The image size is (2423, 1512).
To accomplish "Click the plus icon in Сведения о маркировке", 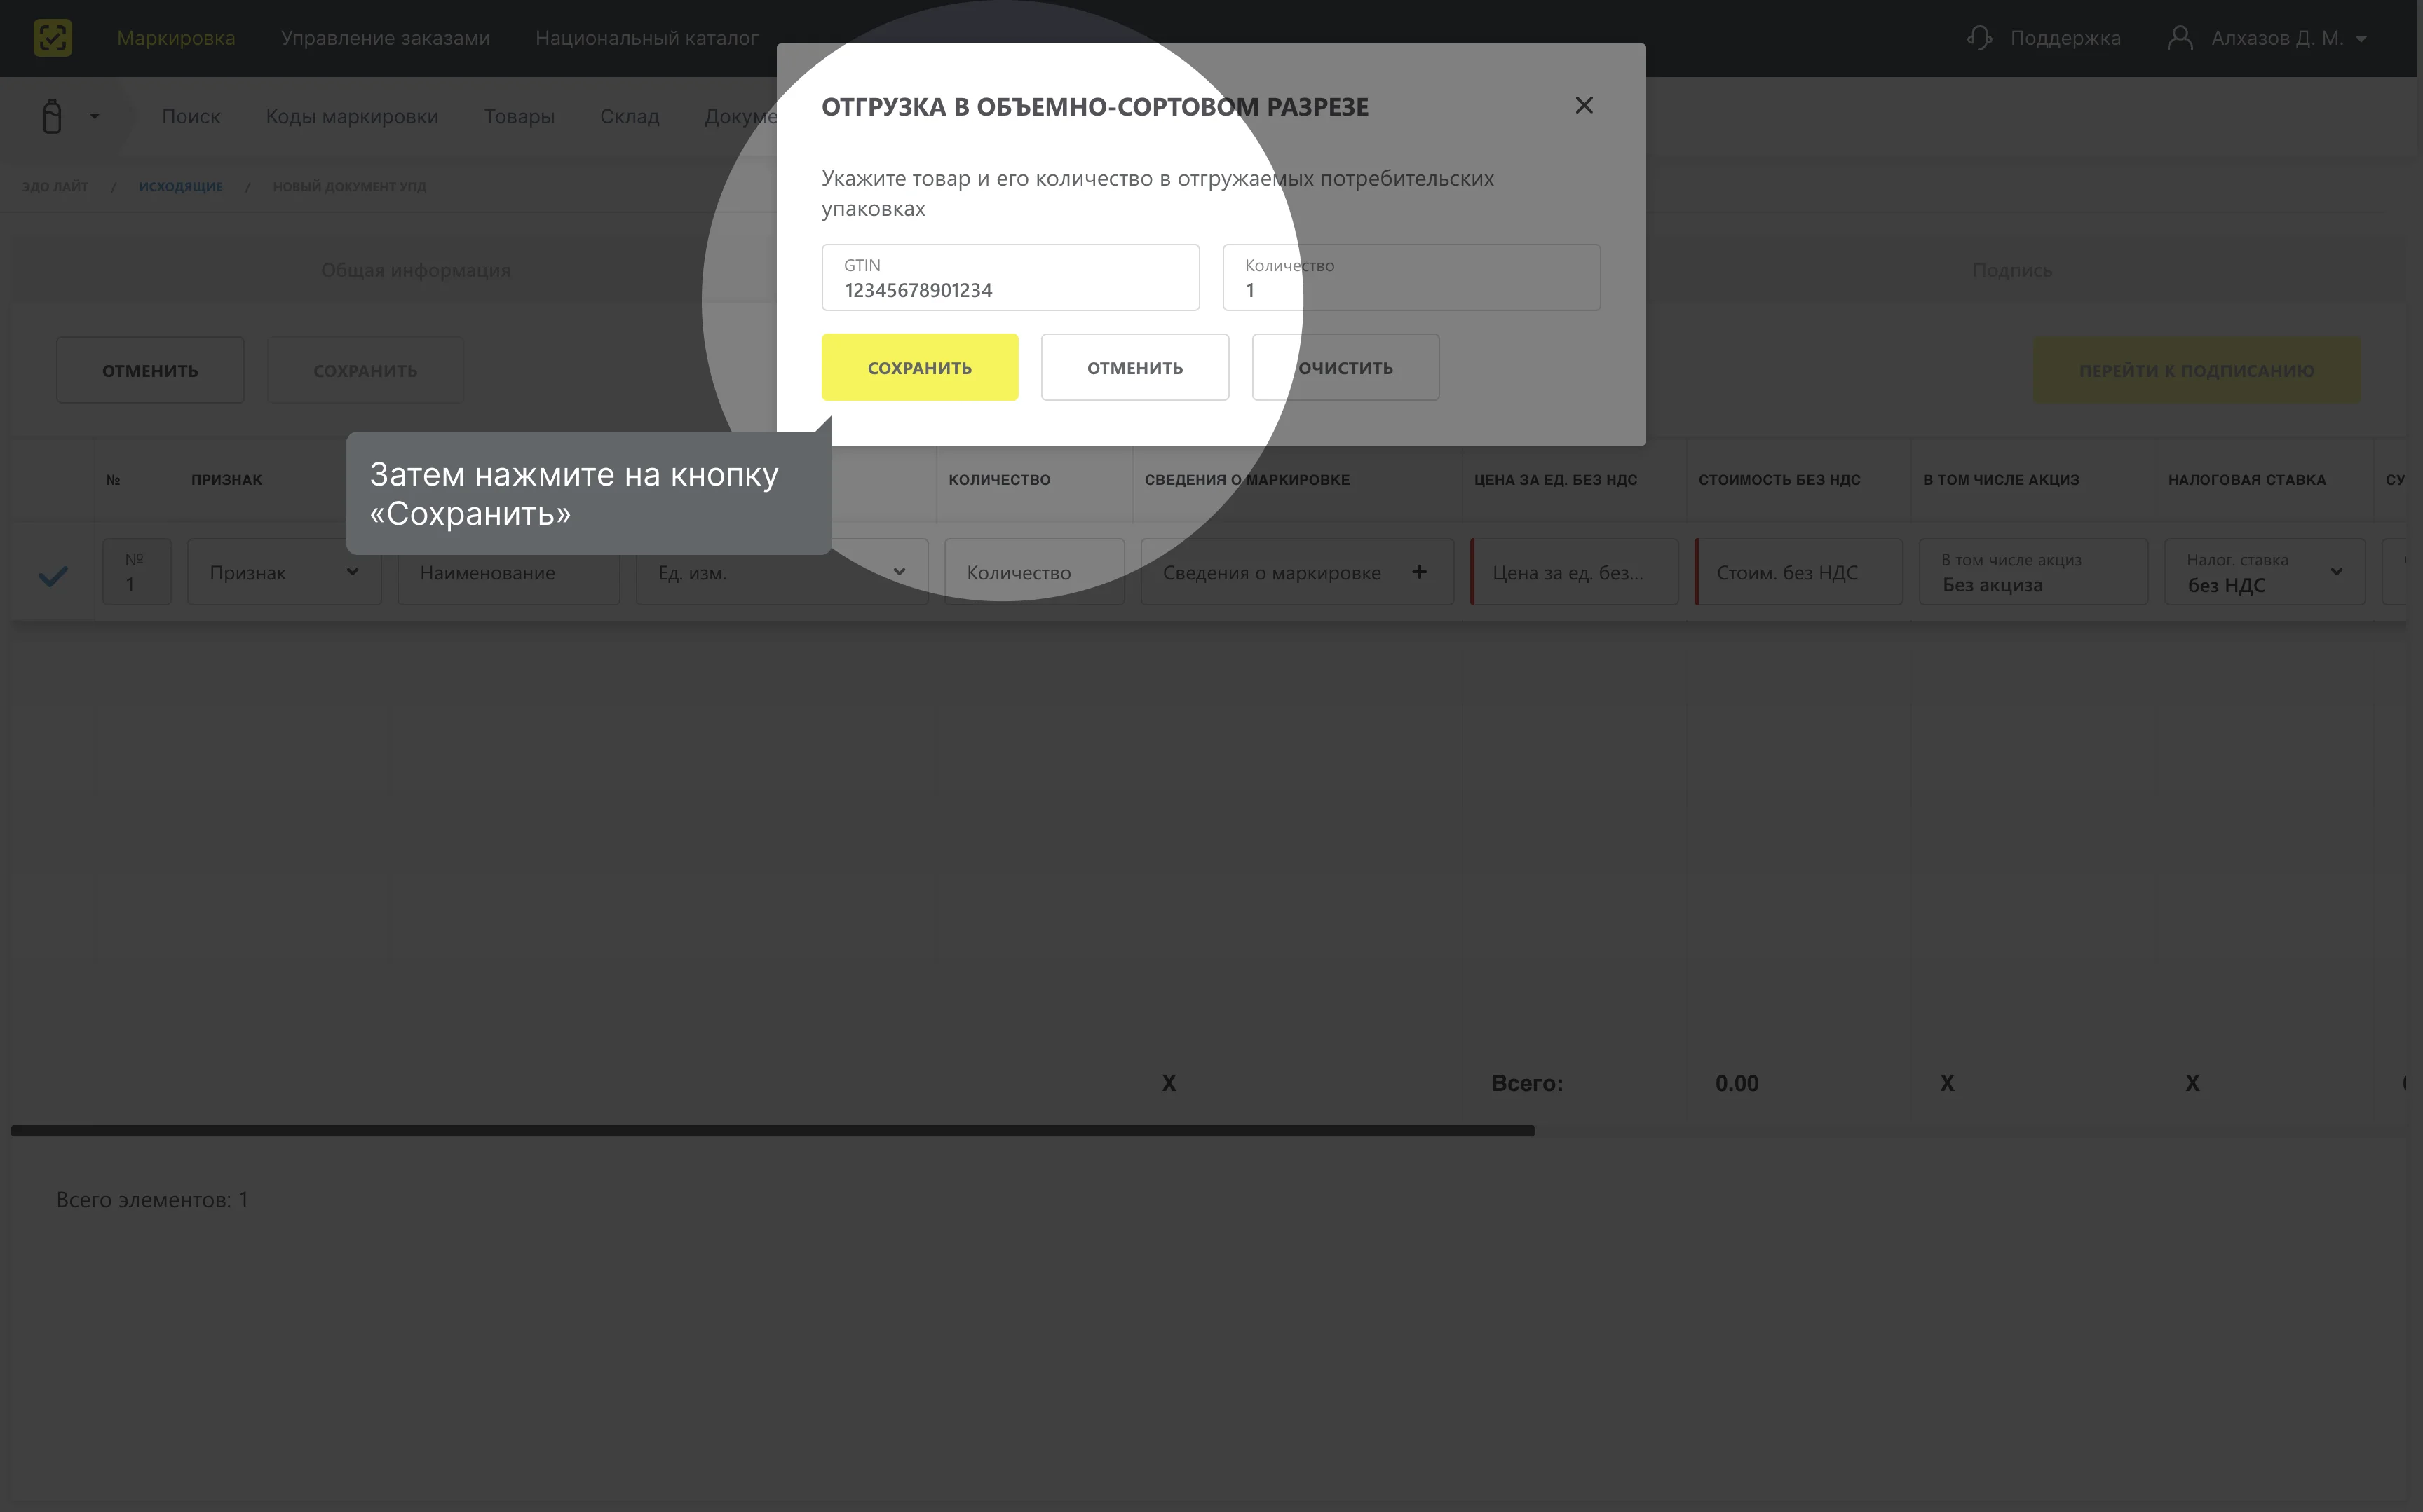I will click(1418, 572).
